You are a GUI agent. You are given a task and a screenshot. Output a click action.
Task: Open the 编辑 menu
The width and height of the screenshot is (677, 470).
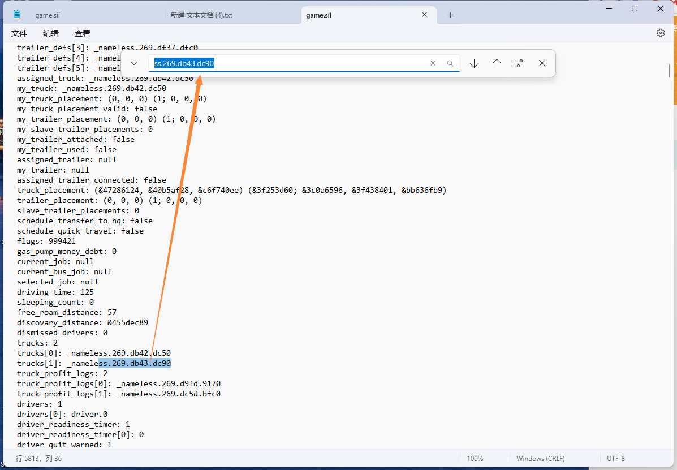[51, 33]
